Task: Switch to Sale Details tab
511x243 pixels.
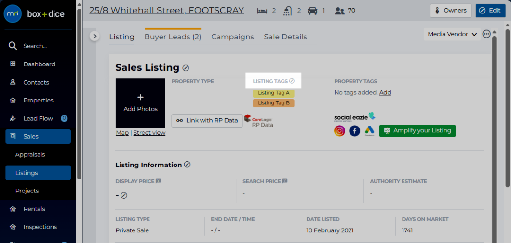Action: pyautogui.click(x=285, y=37)
